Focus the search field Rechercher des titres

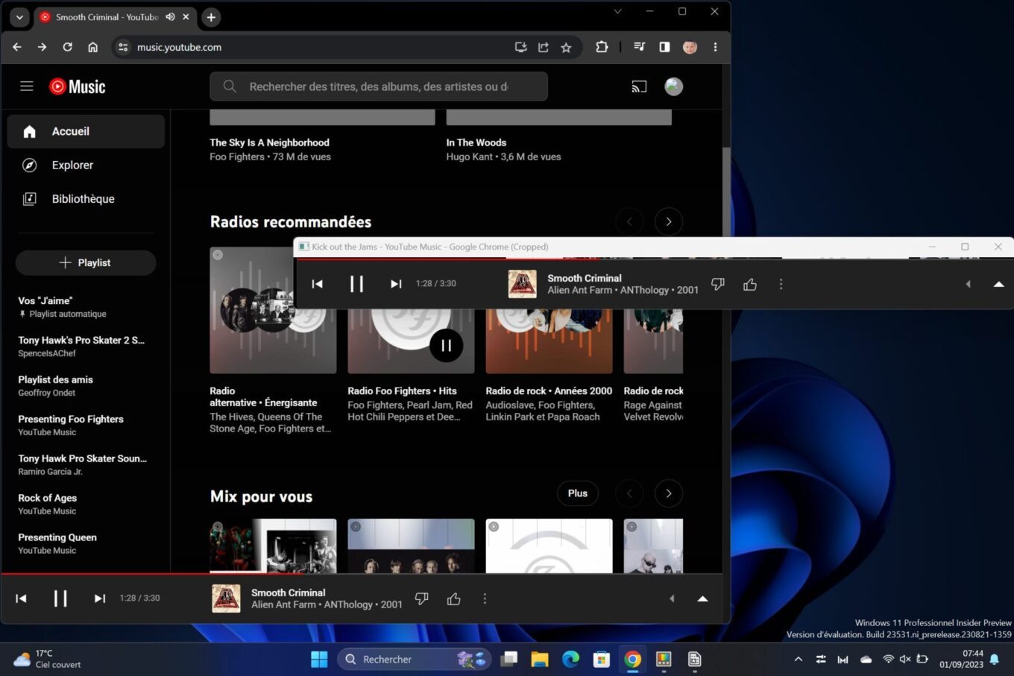point(379,86)
